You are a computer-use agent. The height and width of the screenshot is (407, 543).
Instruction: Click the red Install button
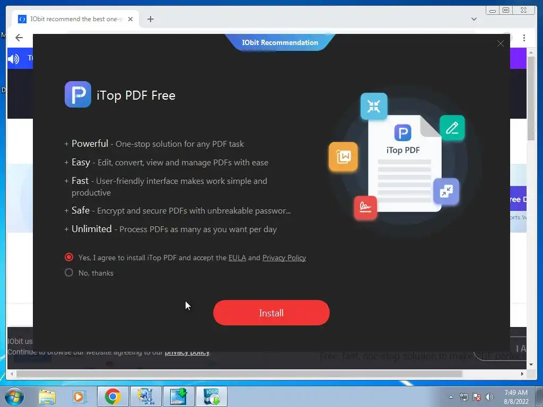[271, 313]
